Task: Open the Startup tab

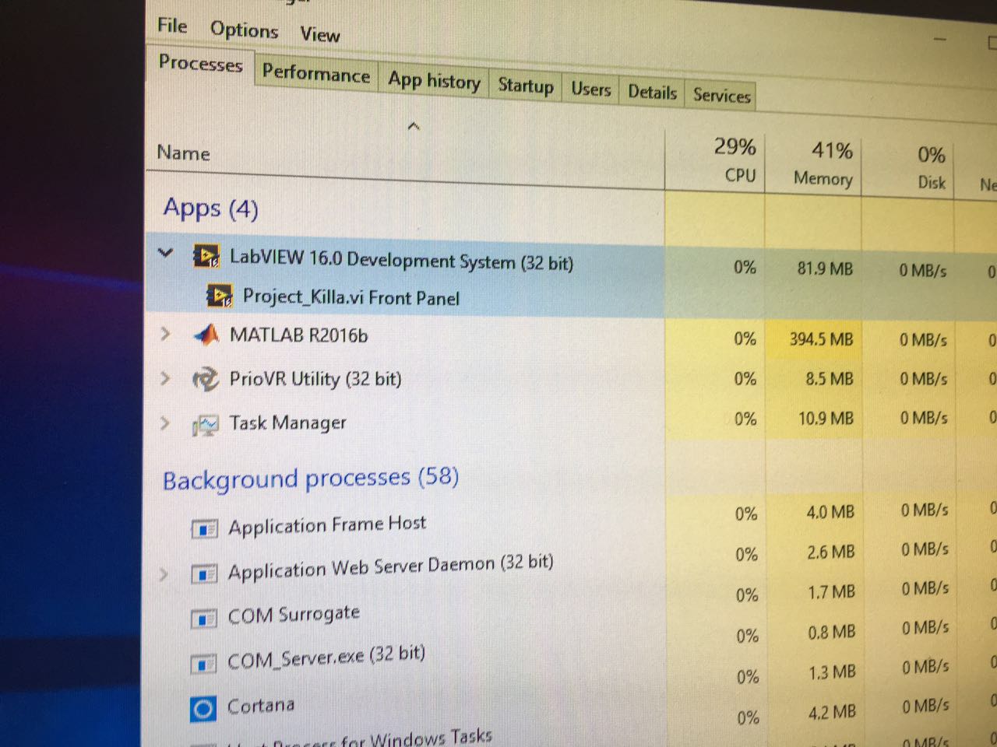Action: (526, 86)
